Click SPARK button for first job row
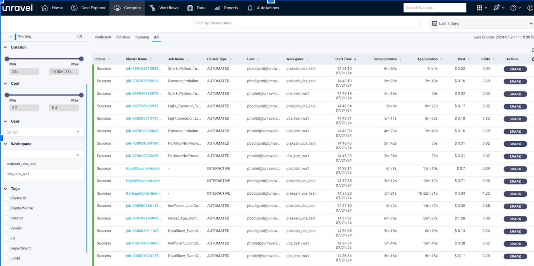Screen dimensions: 534x266 click(515, 69)
